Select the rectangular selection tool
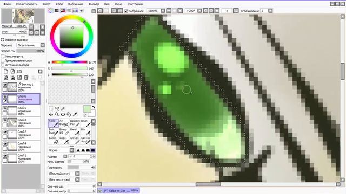This screenshot has width=346, height=194. [51, 109]
